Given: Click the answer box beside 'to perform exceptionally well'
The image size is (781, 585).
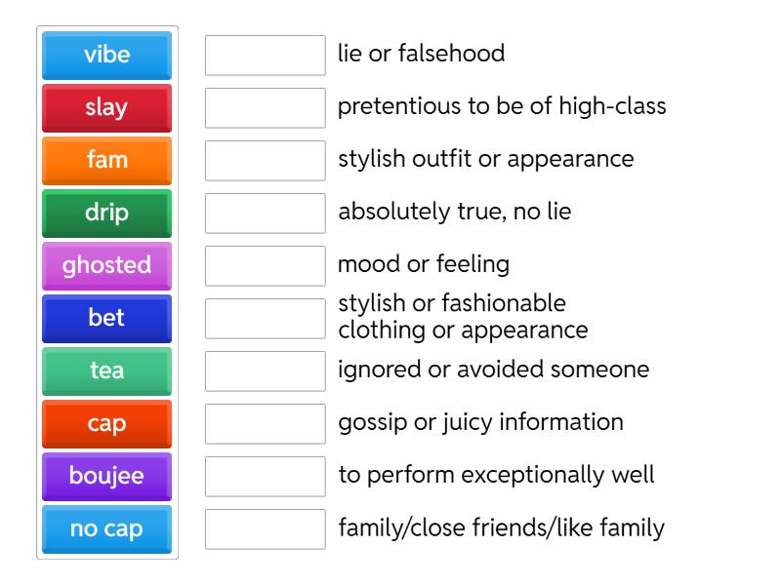Looking at the screenshot, I should (265, 475).
